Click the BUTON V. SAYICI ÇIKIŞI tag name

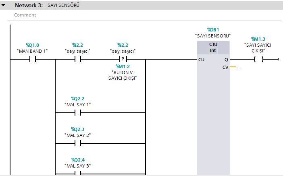123,75
